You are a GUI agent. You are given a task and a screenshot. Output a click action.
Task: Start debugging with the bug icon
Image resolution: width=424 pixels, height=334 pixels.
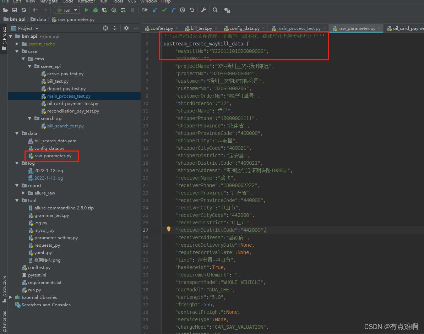(96, 10)
